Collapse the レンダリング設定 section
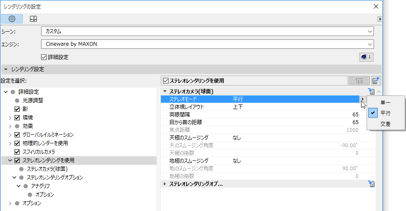 point(6,69)
